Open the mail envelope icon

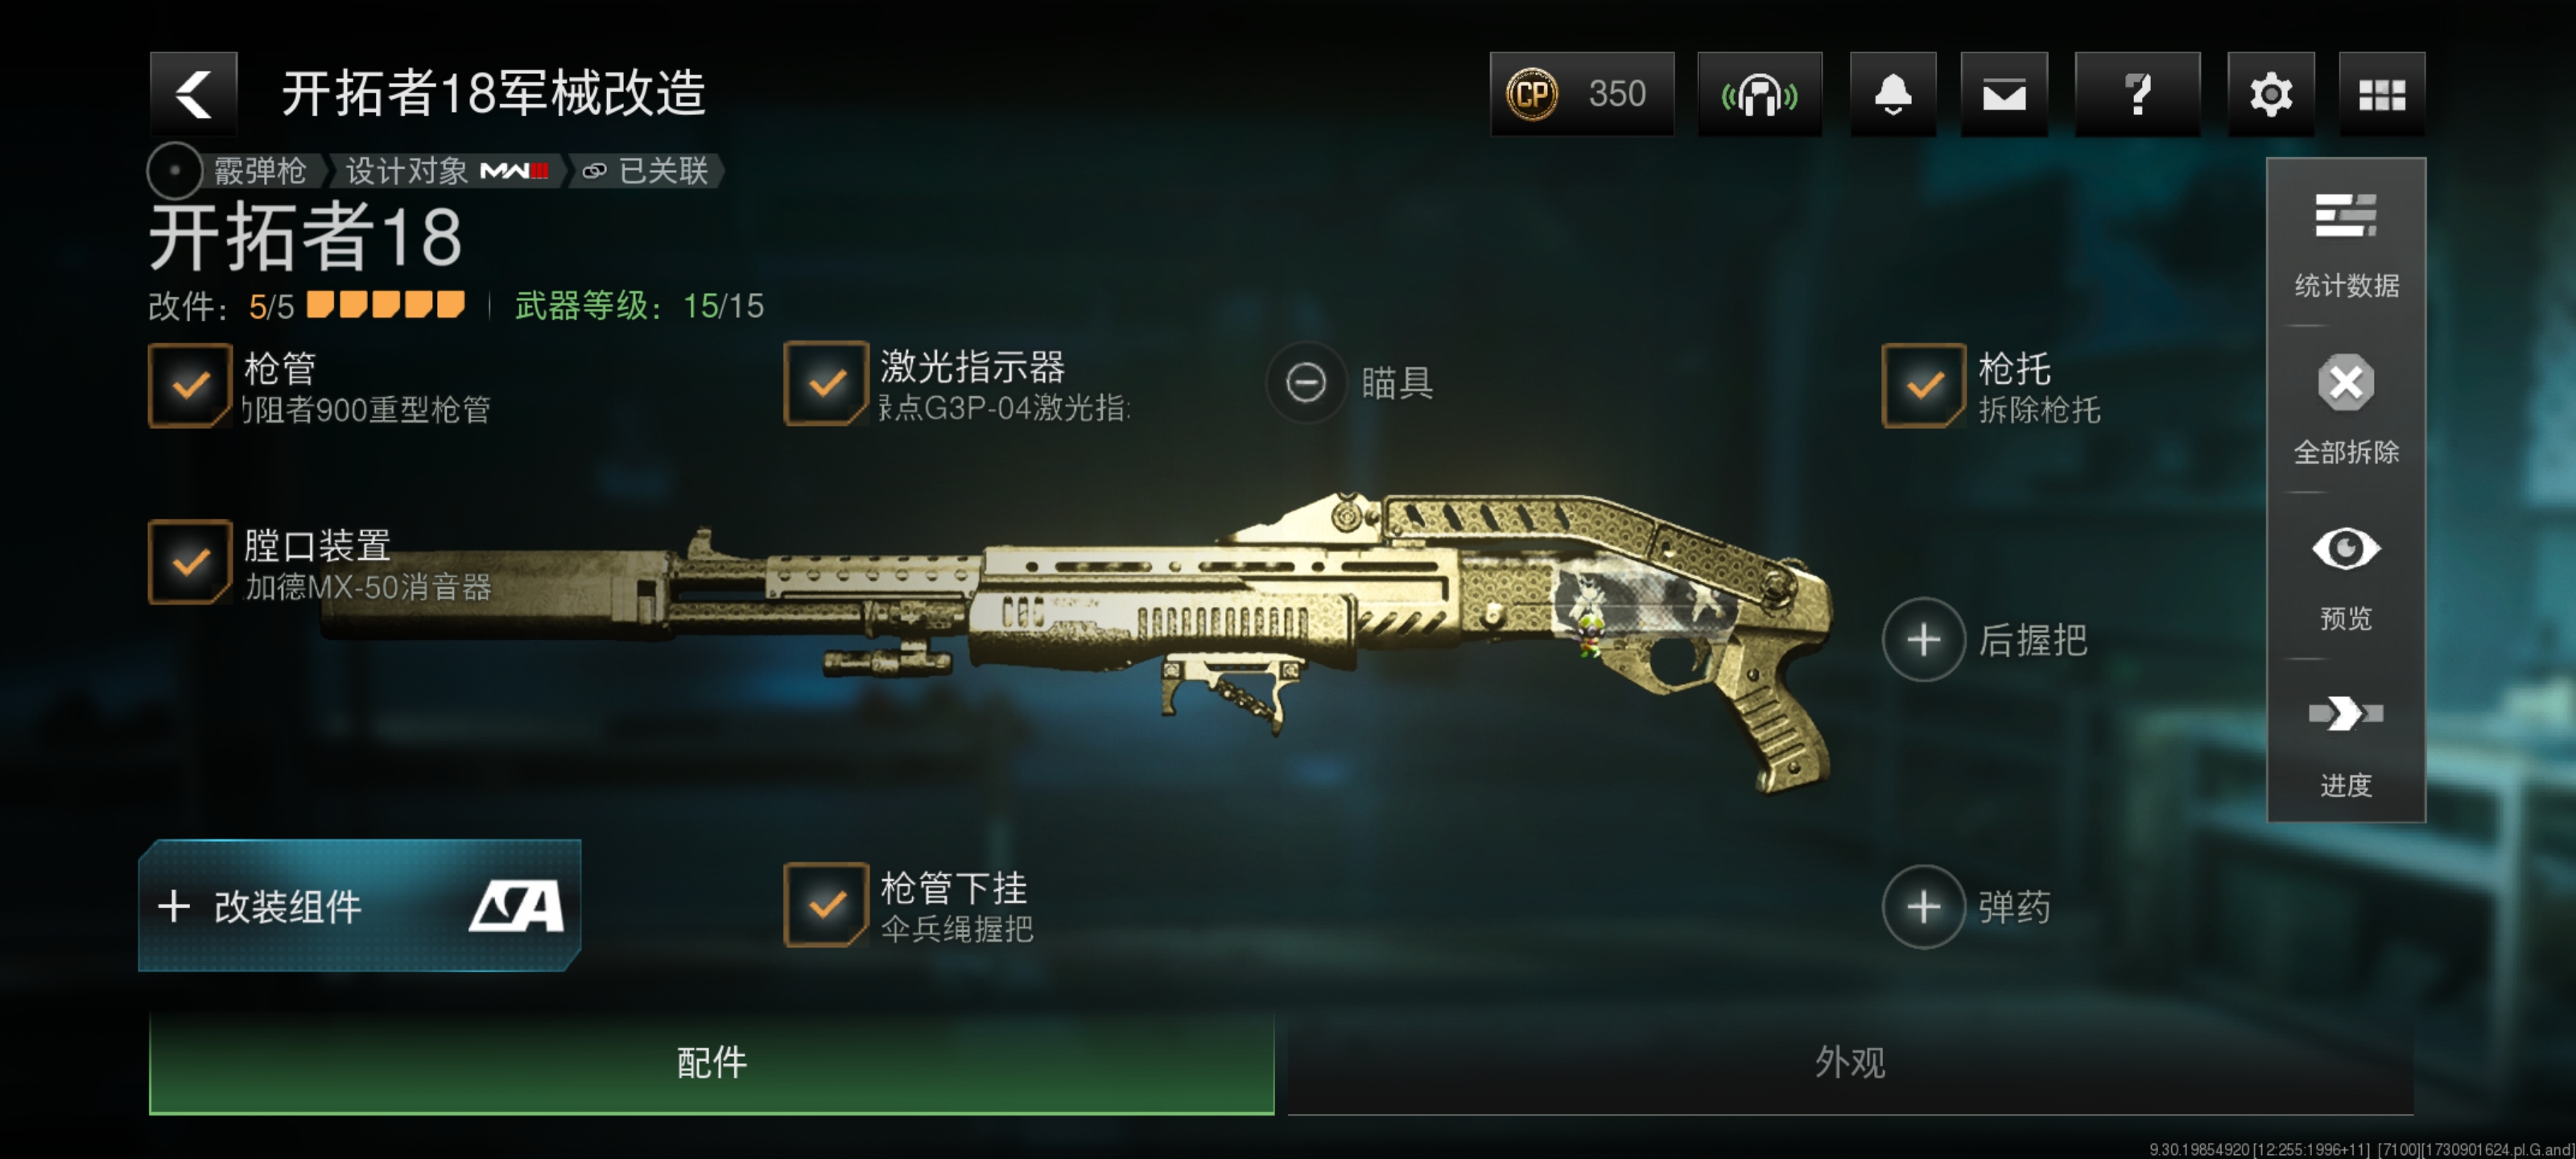point(2004,94)
